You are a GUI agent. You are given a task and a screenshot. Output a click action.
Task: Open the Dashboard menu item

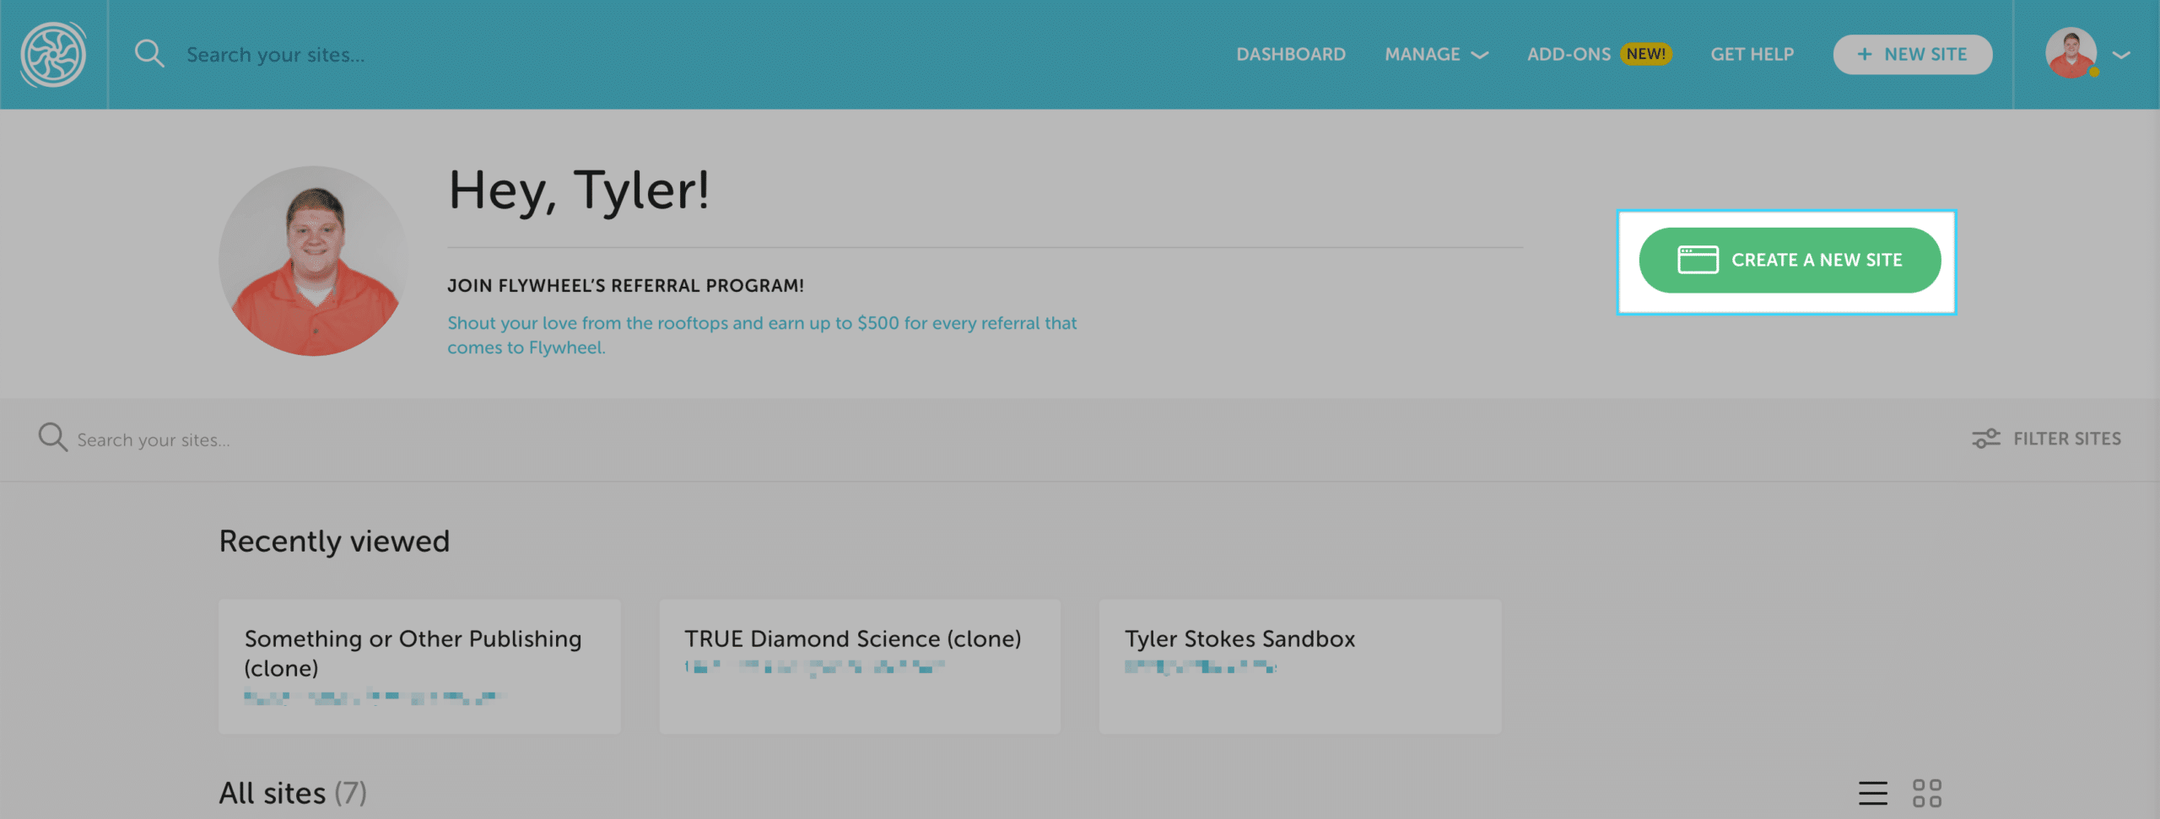click(x=1290, y=55)
